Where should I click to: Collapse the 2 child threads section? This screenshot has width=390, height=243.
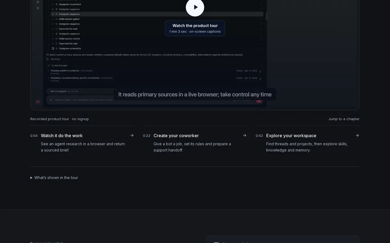pyautogui.click(x=261, y=65)
